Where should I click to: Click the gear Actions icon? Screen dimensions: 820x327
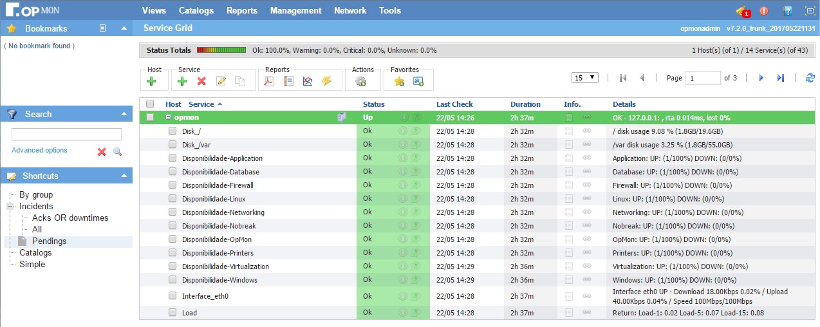click(360, 81)
